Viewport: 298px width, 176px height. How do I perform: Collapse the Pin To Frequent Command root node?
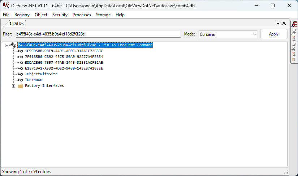click(7, 45)
